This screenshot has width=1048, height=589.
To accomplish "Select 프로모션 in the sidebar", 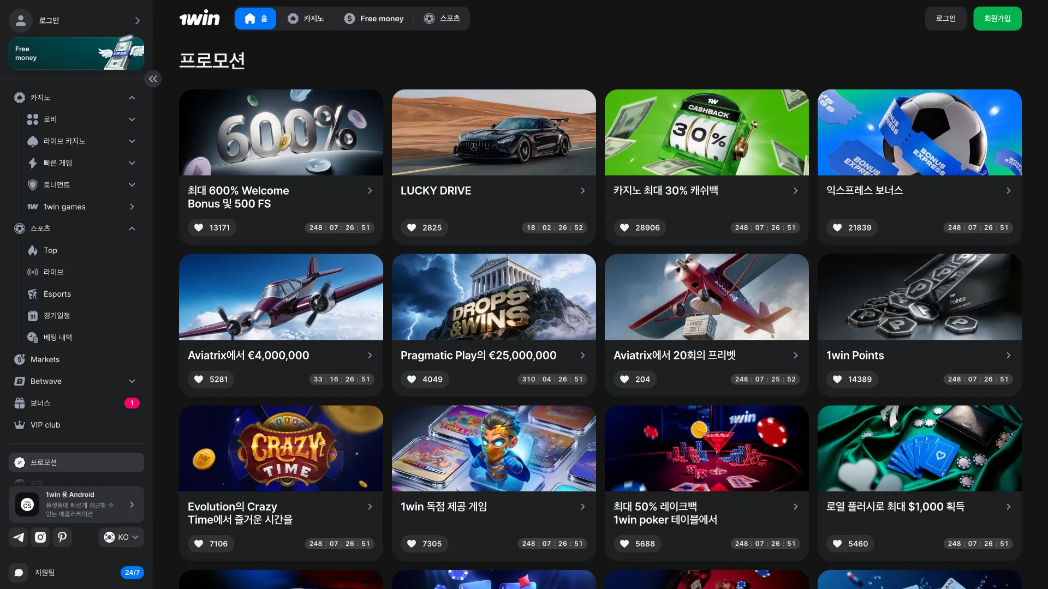I will [x=76, y=462].
